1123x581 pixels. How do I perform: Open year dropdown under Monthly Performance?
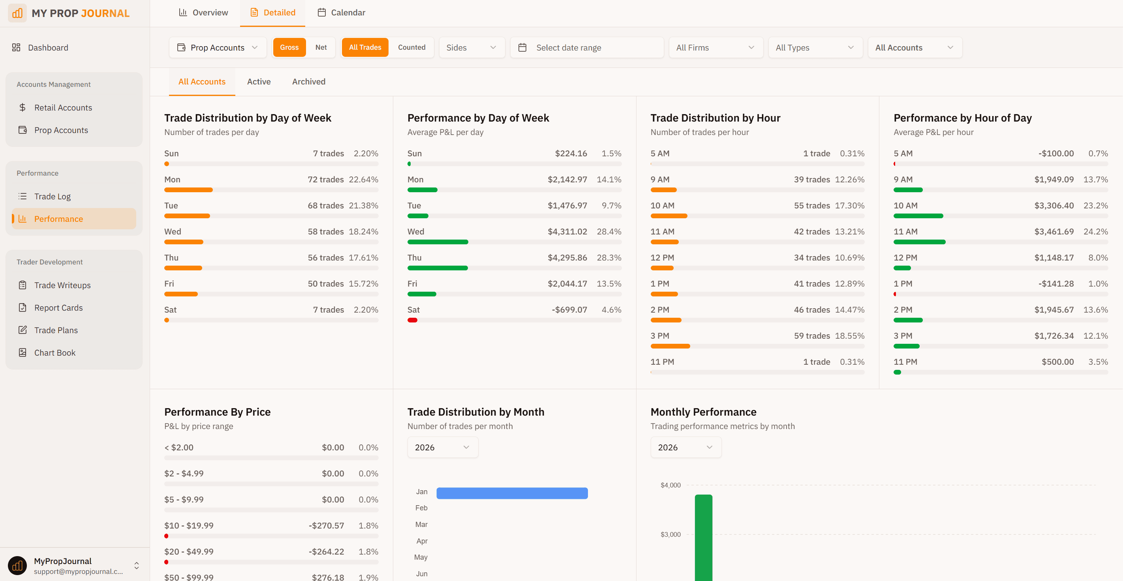686,447
